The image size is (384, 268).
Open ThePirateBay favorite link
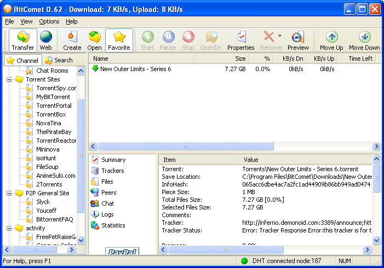[x=53, y=132]
